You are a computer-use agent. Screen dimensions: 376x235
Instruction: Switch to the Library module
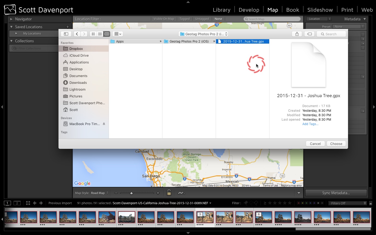click(221, 10)
